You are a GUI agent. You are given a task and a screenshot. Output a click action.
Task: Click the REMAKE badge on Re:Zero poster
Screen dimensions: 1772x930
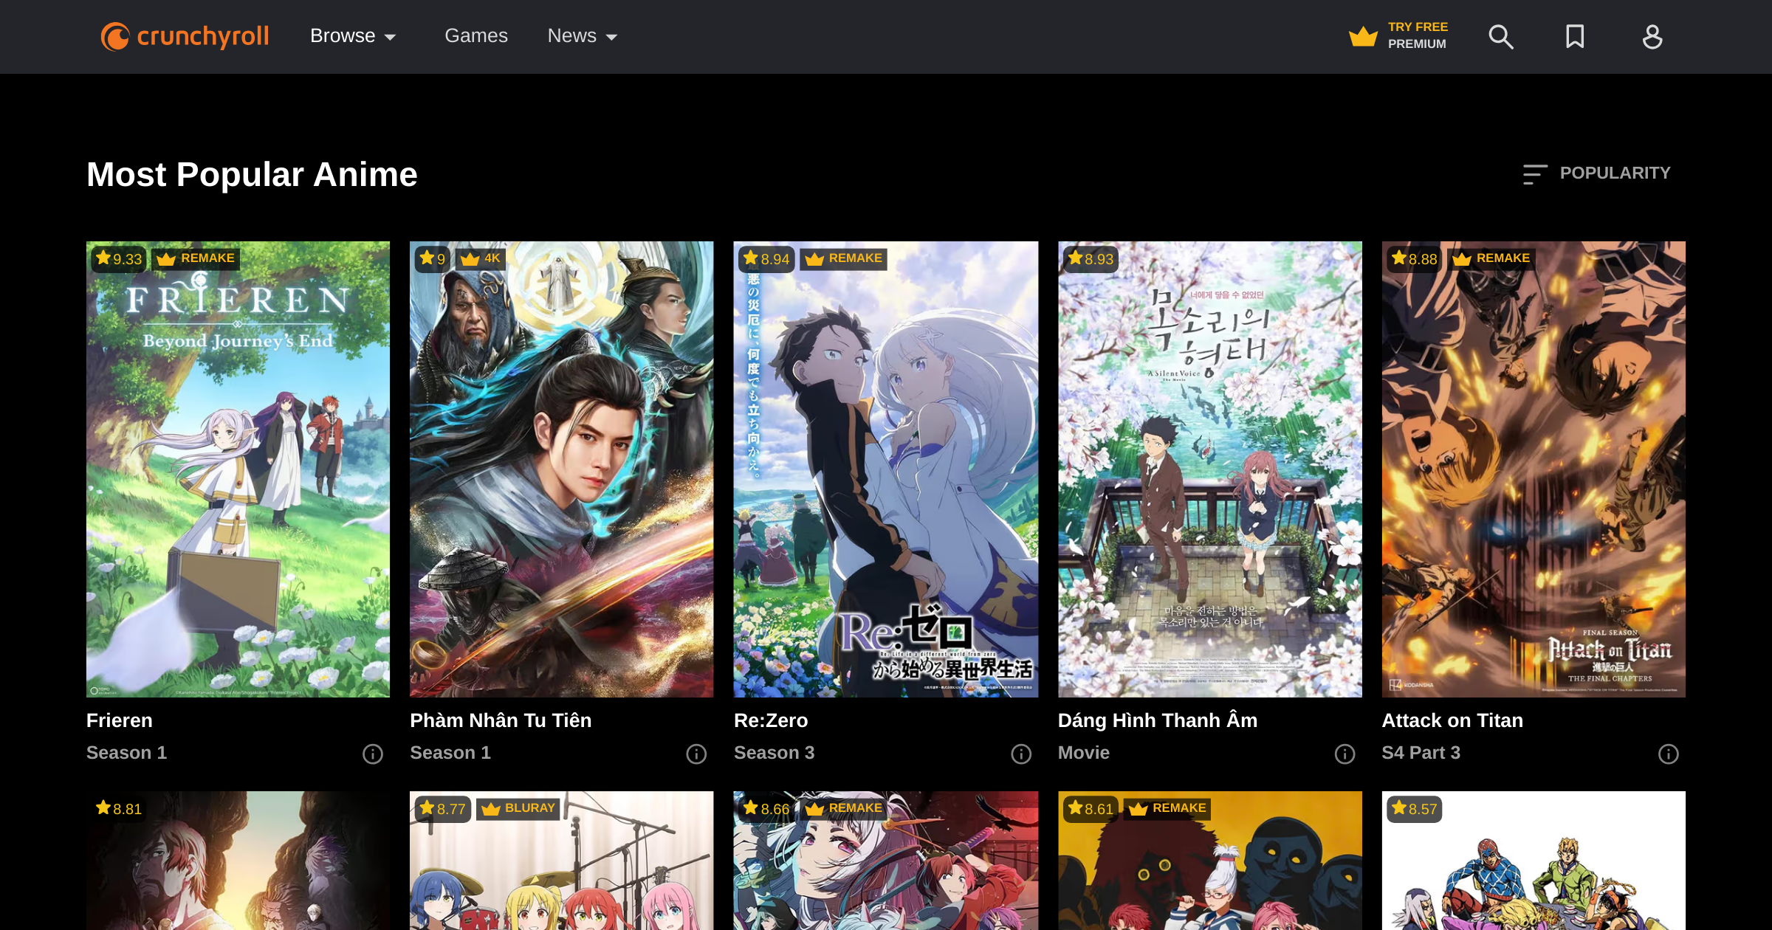pos(844,258)
